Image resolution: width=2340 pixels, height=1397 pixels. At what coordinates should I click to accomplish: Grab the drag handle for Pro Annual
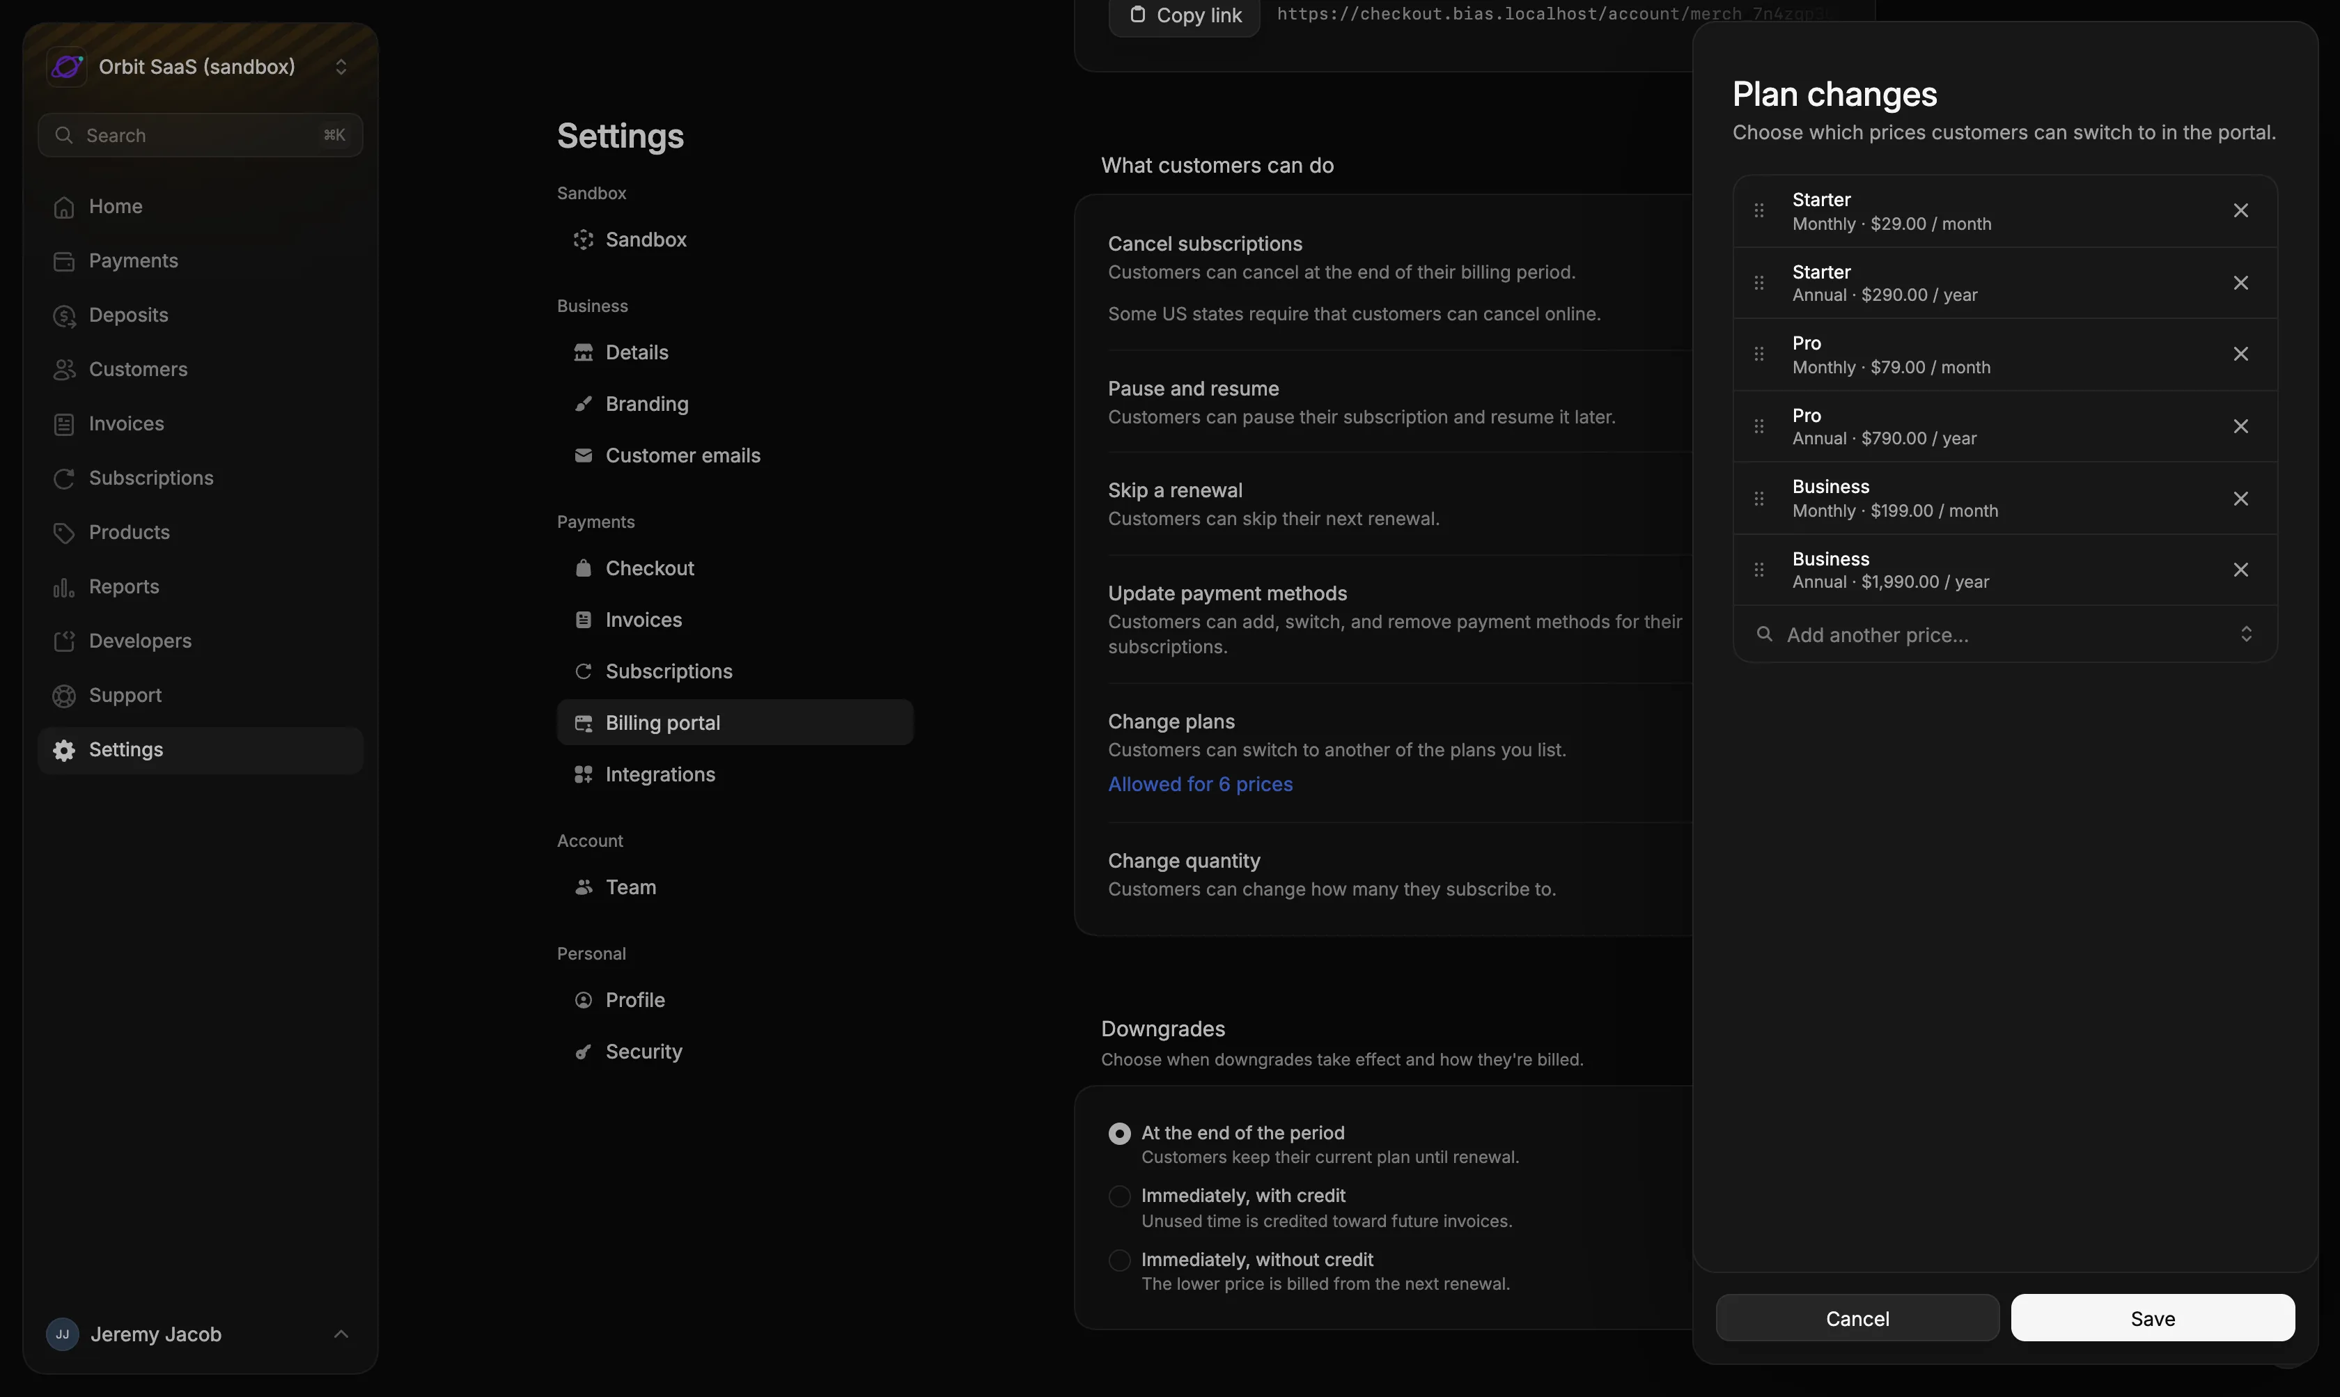point(1758,426)
